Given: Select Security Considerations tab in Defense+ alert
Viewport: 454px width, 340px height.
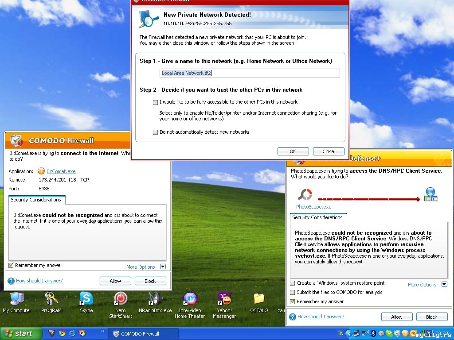Looking at the screenshot, I should pyautogui.click(x=317, y=217).
